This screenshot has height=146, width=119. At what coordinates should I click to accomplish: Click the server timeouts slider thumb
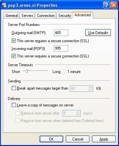pos(27,71)
